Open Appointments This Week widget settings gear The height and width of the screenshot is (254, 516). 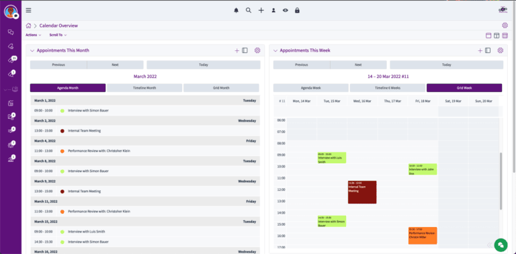[x=501, y=50]
